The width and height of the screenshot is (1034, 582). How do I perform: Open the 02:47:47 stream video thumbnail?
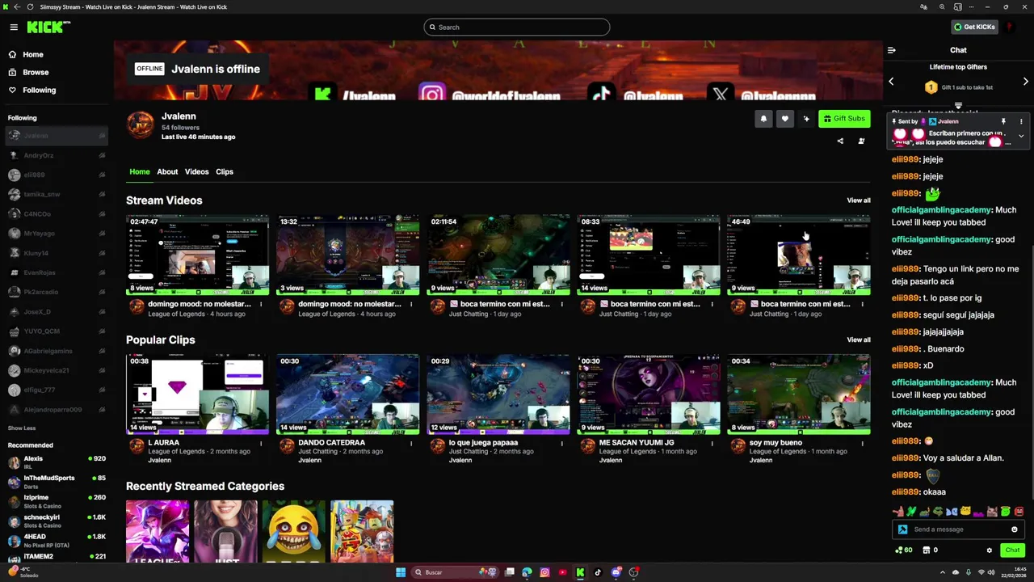click(198, 255)
